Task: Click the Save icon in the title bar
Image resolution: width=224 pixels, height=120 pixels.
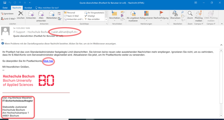Action: (x=5, y=3)
